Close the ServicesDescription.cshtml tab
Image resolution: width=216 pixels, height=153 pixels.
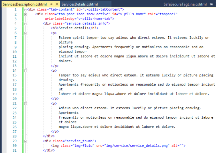point(57,4)
